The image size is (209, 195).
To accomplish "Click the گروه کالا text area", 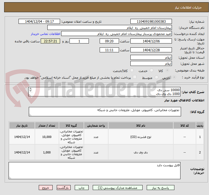I will (105, 112).
